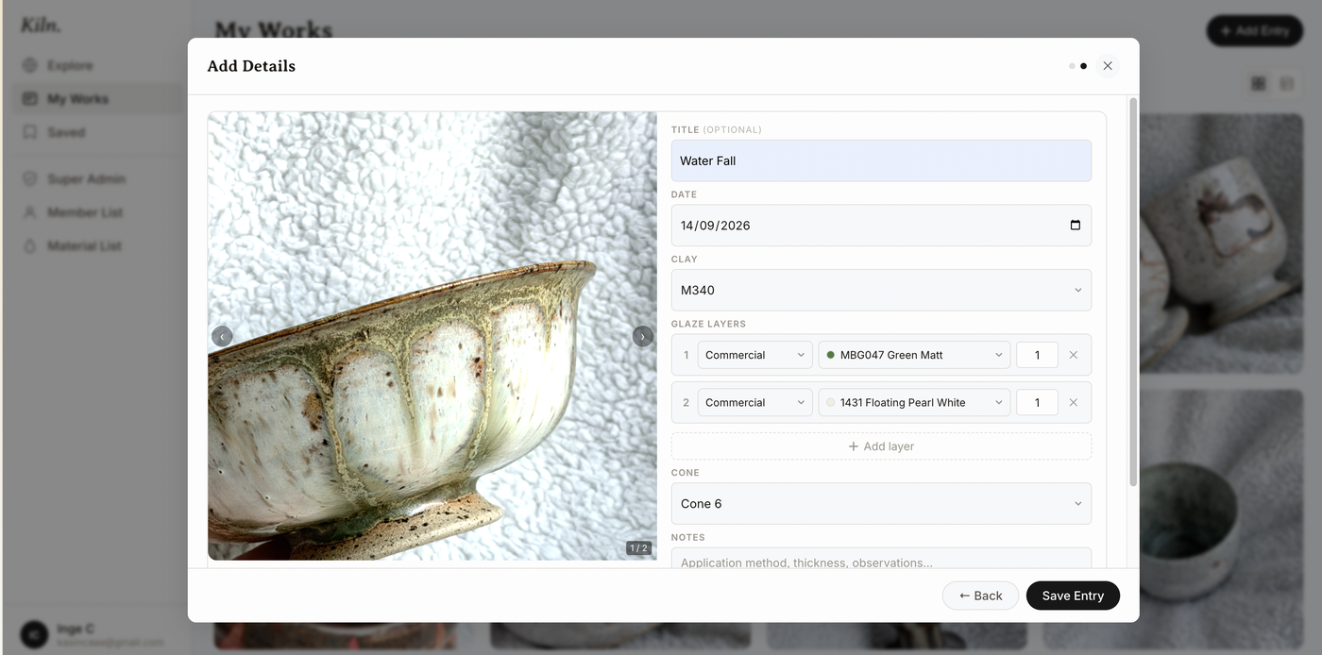This screenshot has height=655, width=1322.
Task: Click the Add Entry button behind the dialog
Action: (1254, 31)
